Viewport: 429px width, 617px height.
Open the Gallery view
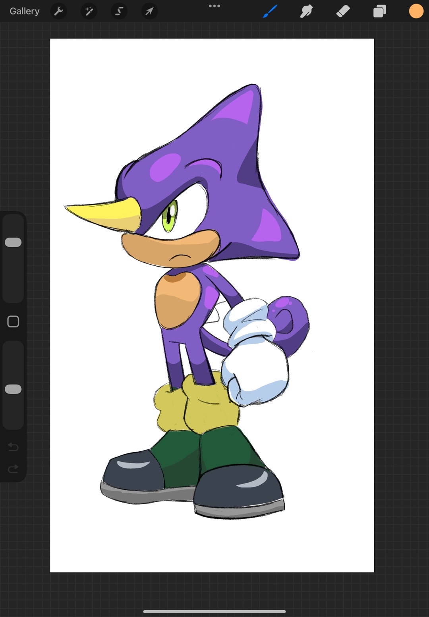[25, 11]
